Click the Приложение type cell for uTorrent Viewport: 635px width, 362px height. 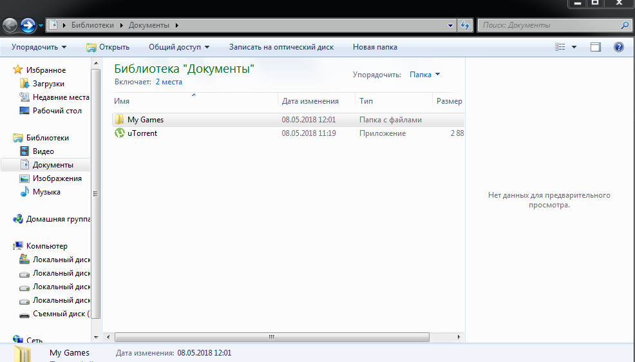pyautogui.click(x=383, y=133)
